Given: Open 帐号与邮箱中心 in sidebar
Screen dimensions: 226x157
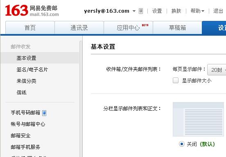Looking at the screenshot, I should [28, 124].
